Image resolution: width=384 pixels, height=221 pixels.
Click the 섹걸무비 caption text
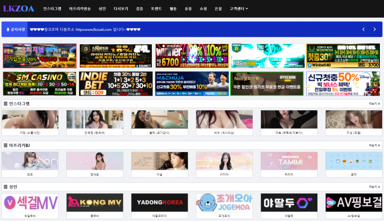click(x=30, y=216)
